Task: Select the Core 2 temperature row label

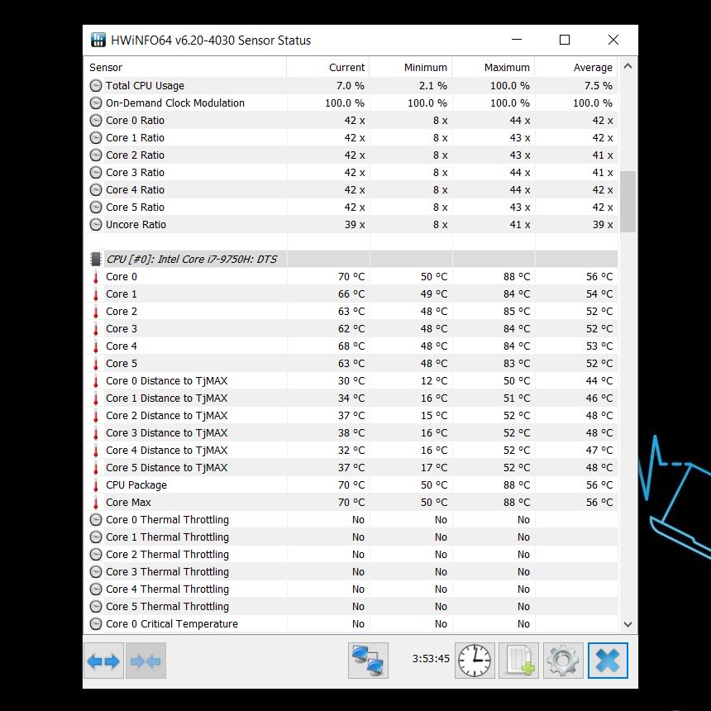Action: pyautogui.click(x=122, y=312)
